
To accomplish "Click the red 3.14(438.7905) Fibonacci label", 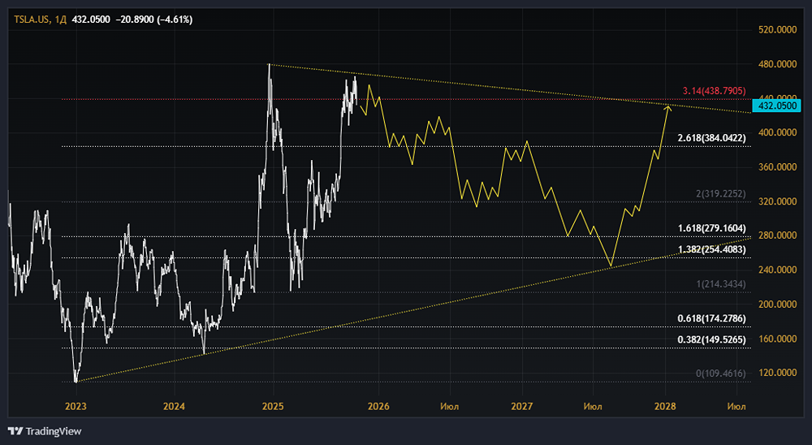I will [714, 91].
